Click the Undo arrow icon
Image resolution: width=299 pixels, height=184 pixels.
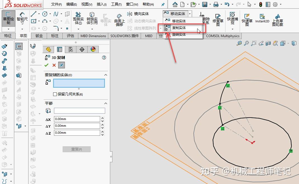[227, 4]
